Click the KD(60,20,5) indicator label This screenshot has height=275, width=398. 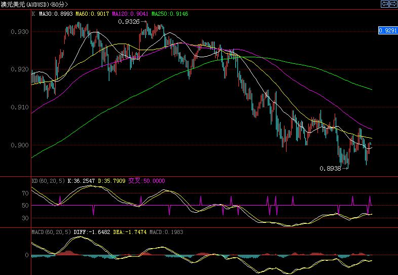tap(48, 181)
